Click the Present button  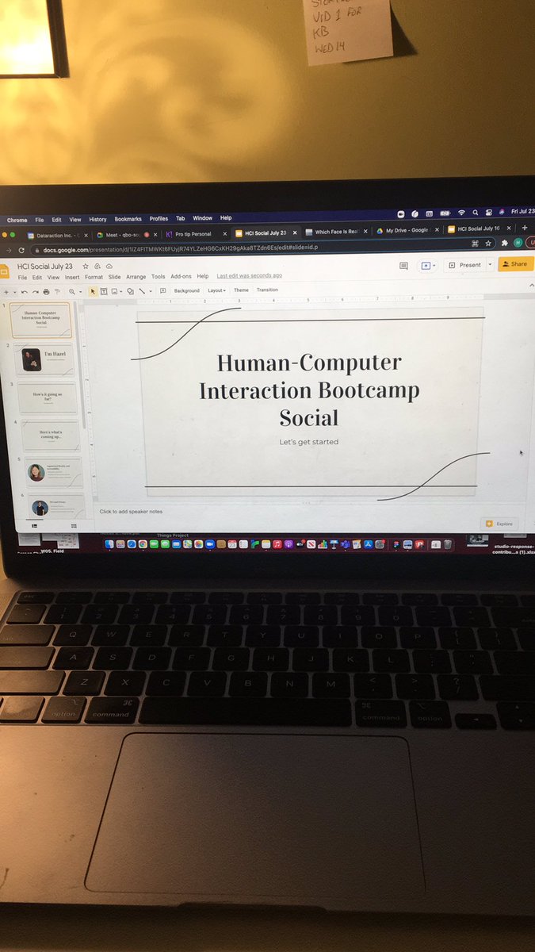pos(465,265)
